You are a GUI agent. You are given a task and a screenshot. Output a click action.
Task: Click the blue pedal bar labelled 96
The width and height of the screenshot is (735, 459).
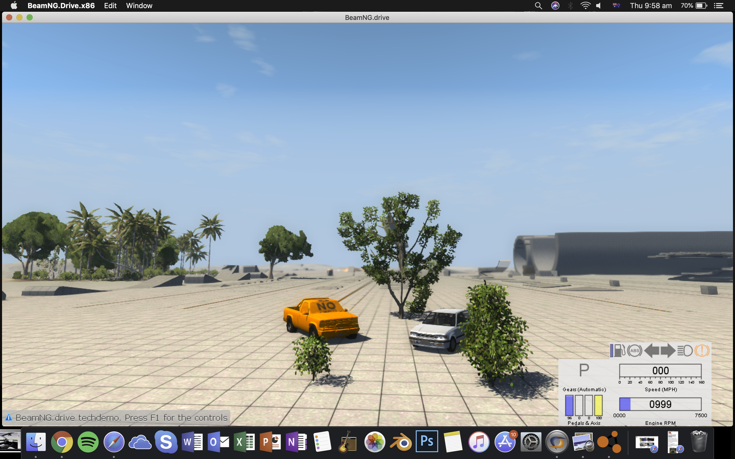click(x=569, y=405)
